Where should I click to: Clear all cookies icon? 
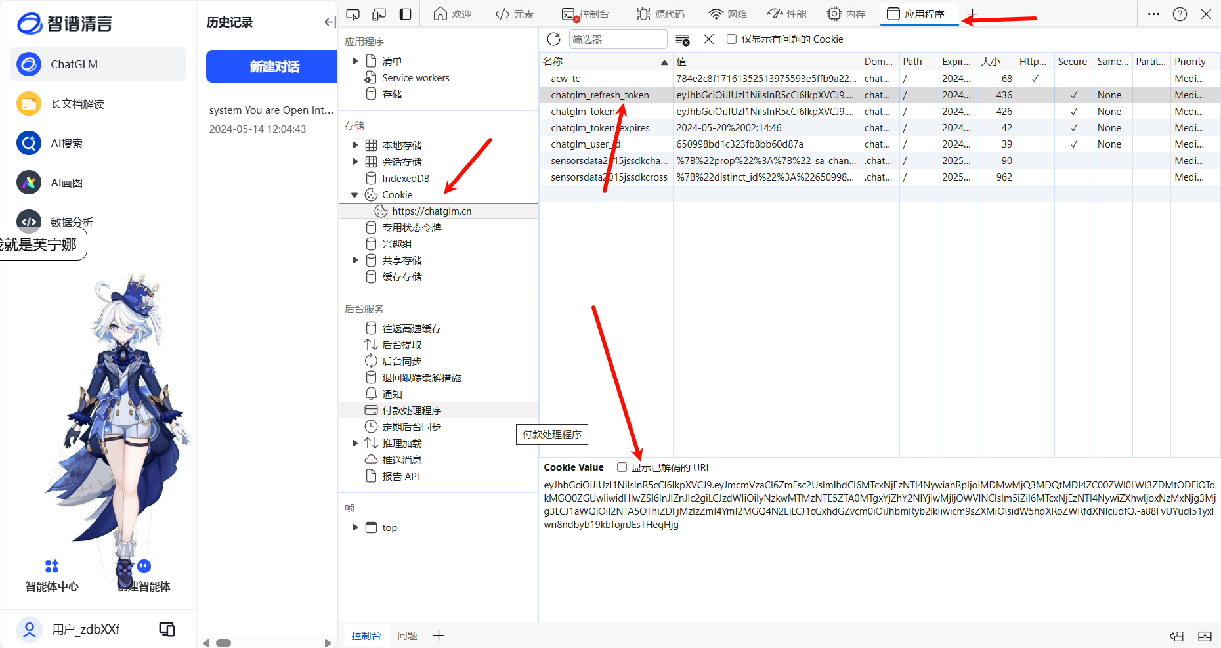683,39
